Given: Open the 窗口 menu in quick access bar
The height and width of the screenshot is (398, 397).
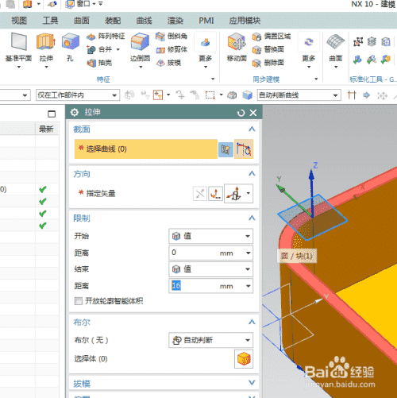Looking at the screenshot, I should coord(83,4).
